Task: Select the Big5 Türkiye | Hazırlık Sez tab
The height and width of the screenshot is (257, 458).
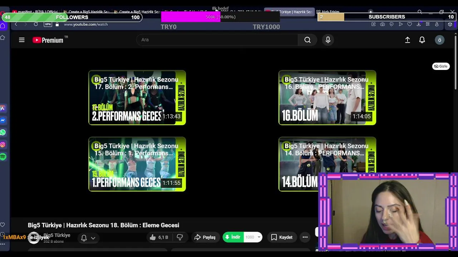Action: click(289, 12)
